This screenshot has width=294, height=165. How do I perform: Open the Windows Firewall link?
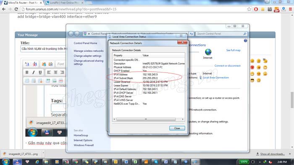pos(84,145)
